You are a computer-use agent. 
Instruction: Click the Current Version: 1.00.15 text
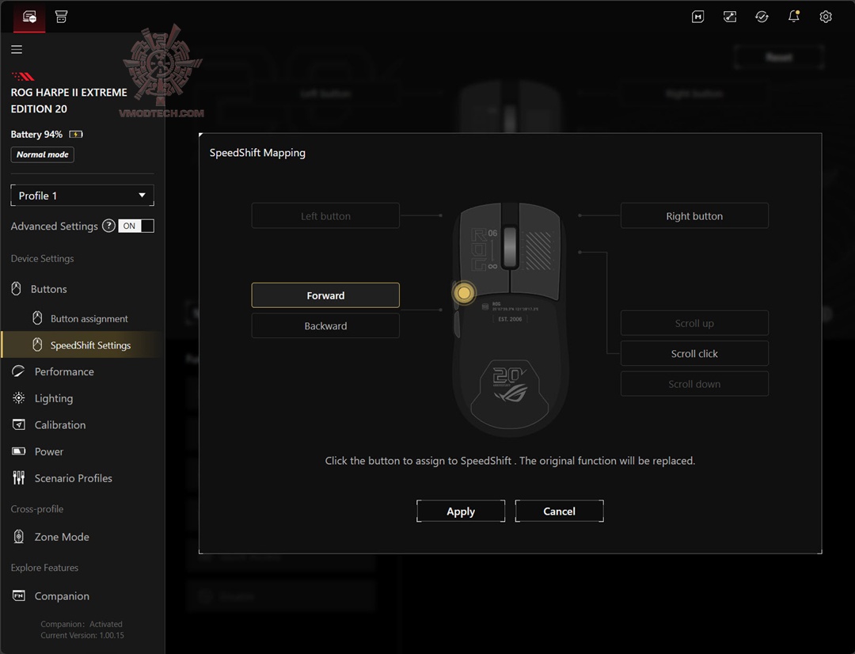82,636
